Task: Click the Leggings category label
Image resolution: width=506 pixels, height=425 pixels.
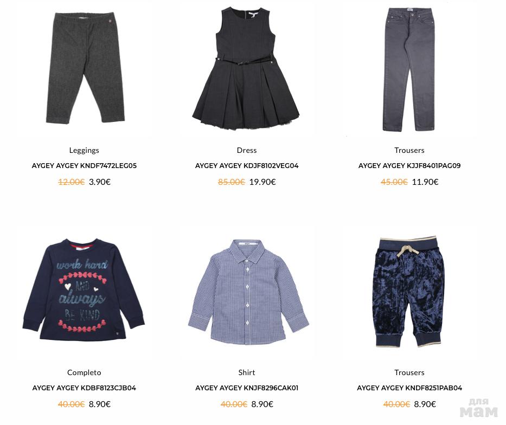Action: 84,150
